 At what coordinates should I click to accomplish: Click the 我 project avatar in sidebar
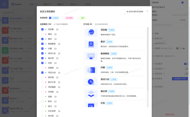[5, 20]
